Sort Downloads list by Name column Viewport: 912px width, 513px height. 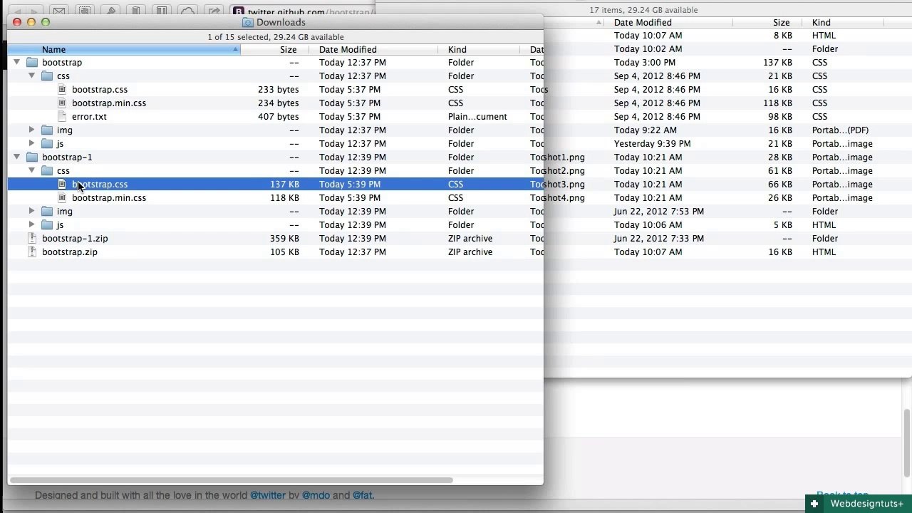click(124, 49)
